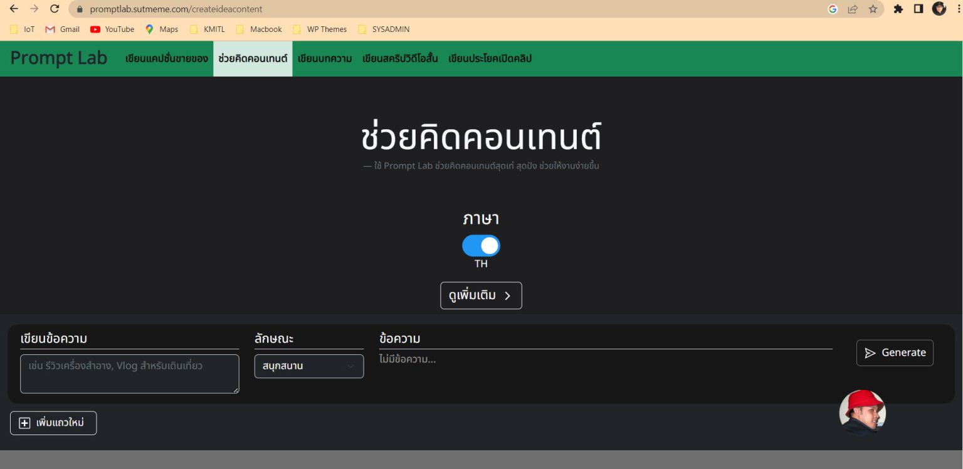The height and width of the screenshot is (469, 963).
Task: Click the red-hat profile avatar thumbnail
Action: 862,413
